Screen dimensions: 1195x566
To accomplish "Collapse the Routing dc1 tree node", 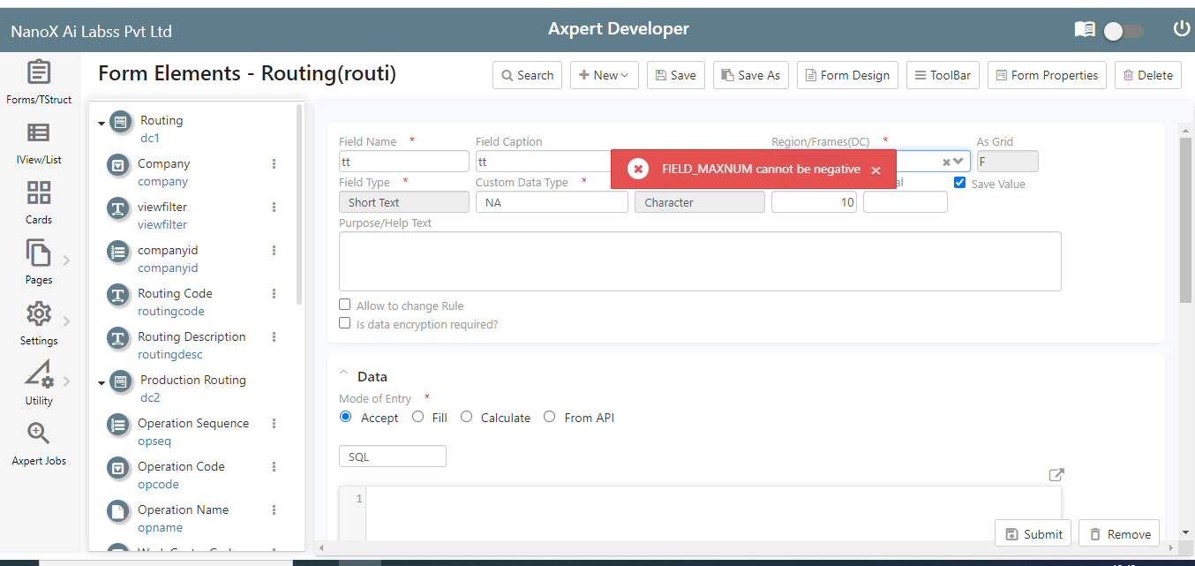I will (101, 124).
